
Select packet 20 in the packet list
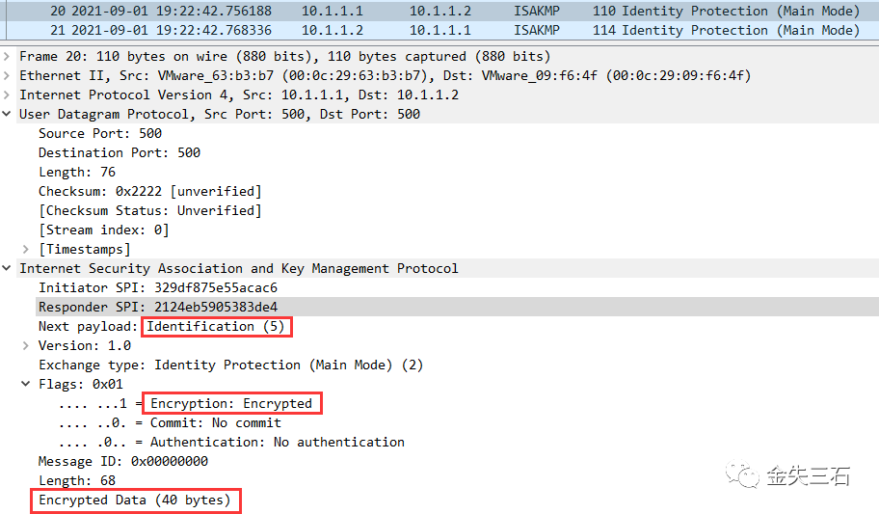click(439, 11)
